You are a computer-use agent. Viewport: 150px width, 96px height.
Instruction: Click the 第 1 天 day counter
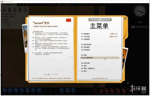point(52,5)
